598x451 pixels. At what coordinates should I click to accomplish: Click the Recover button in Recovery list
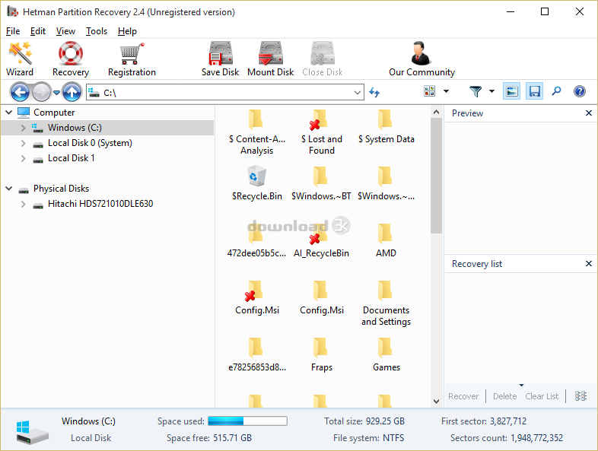click(463, 396)
